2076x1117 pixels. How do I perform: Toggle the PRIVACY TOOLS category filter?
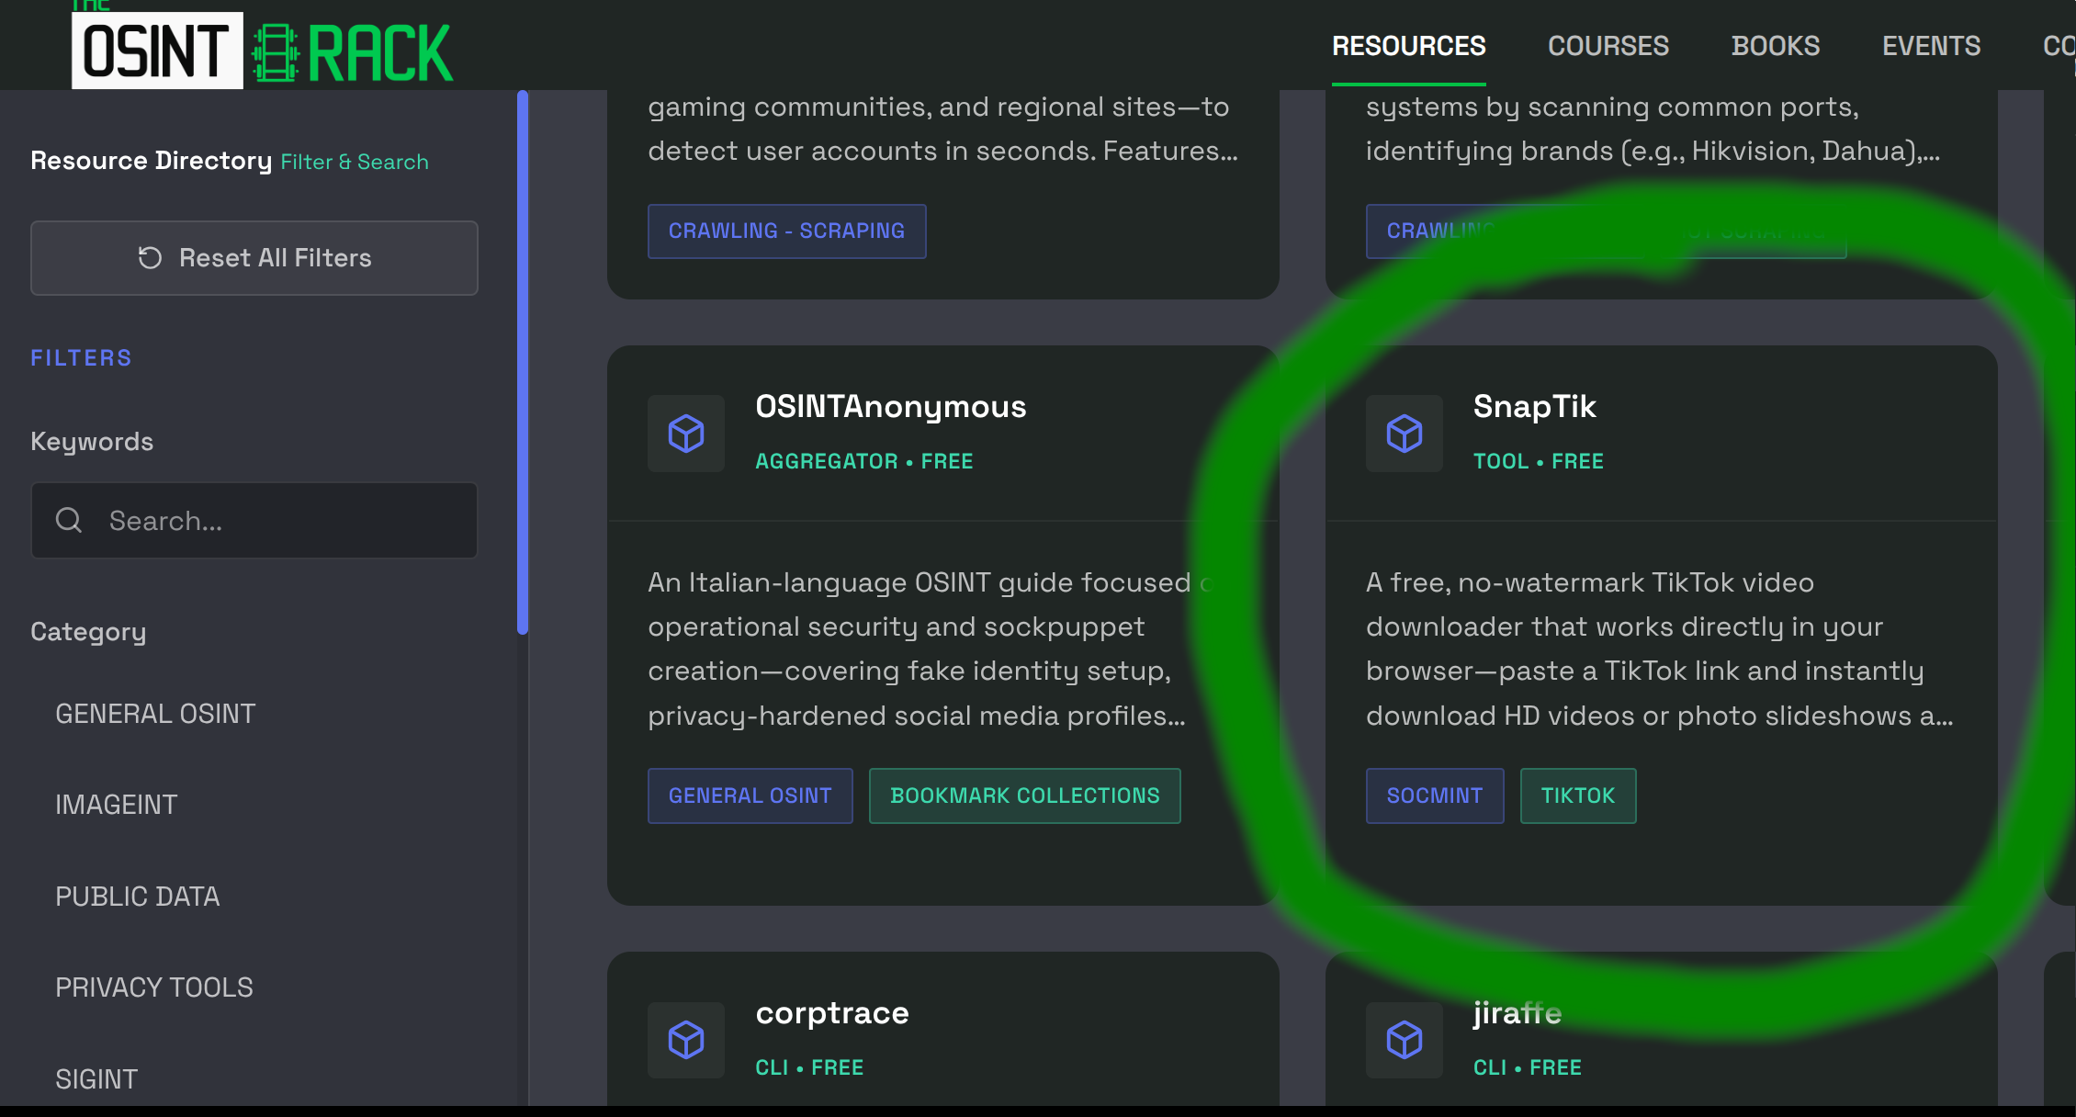tap(153, 987)
